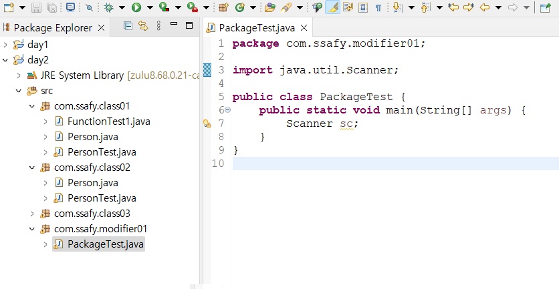Run External Tools toolbox icon
Viewport: 559px width, 289px height.
click(x=193, y=7)
